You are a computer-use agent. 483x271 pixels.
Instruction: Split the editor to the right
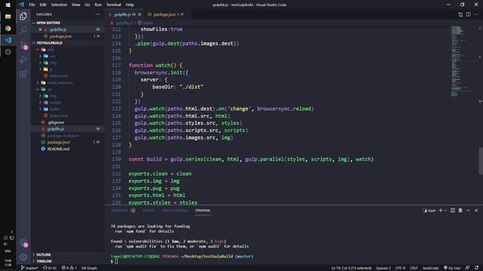[x=468, y=14]
